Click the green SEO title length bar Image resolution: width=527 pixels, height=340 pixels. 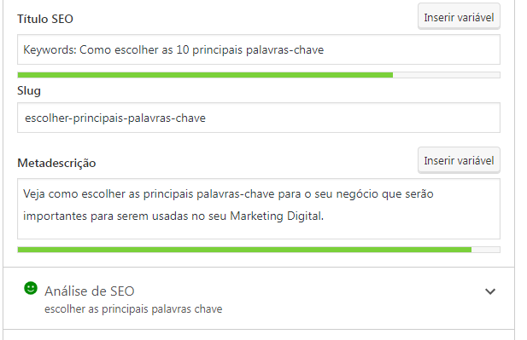coord(205,75)
